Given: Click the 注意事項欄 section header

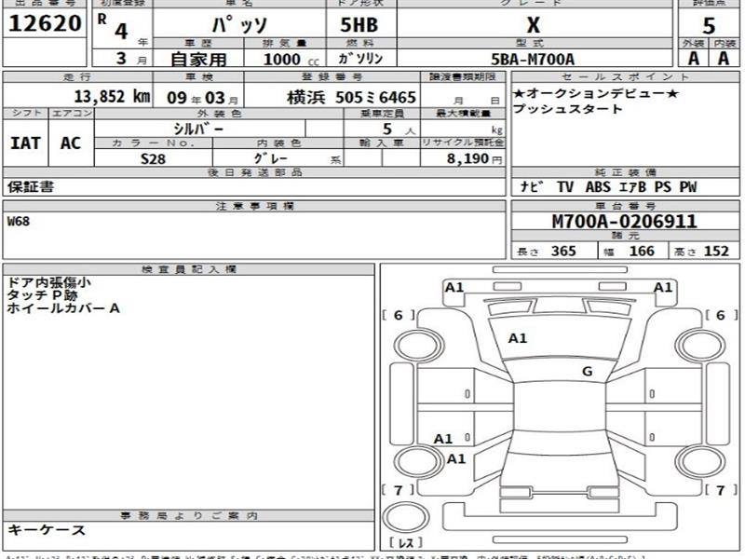Looking at the screenshot, I should (254, 206).
